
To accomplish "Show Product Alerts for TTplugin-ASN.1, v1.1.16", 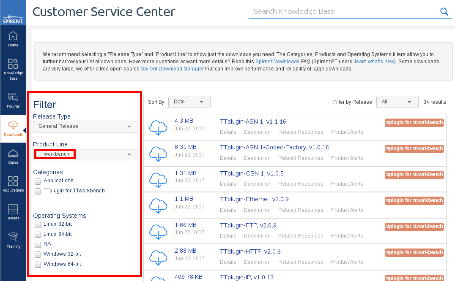I will (x=347, y=132).
